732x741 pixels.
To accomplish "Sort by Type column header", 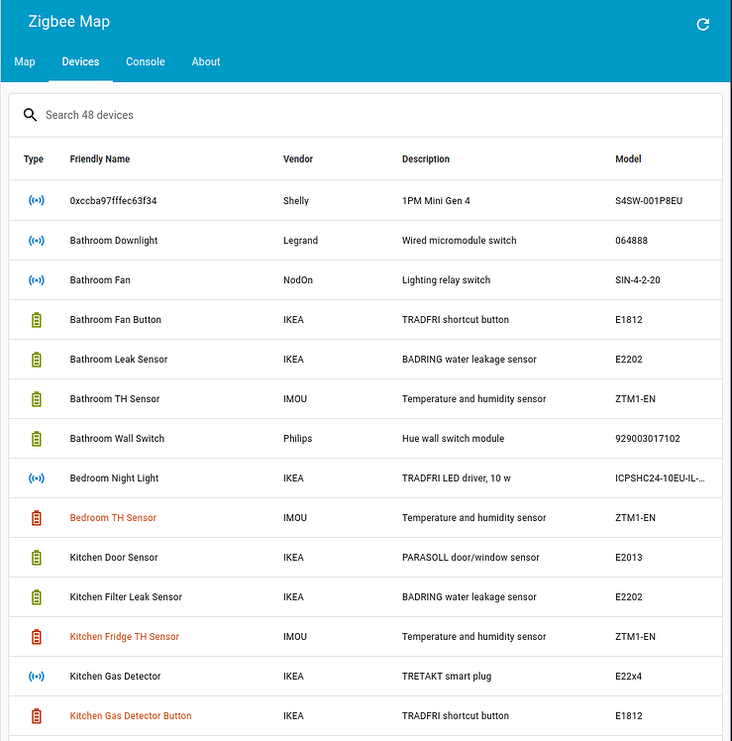I will click(x=34, y=159).
